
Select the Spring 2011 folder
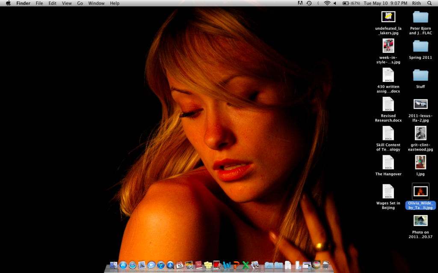[x=420, y=50]
